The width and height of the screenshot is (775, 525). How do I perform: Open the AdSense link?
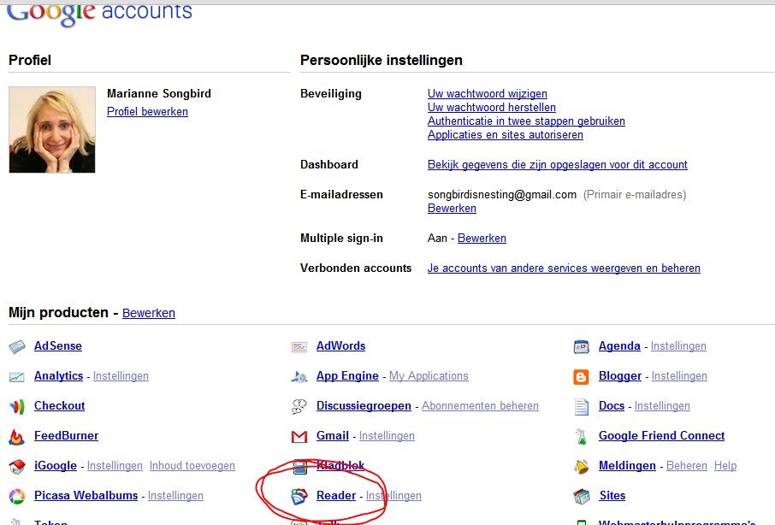58,345
